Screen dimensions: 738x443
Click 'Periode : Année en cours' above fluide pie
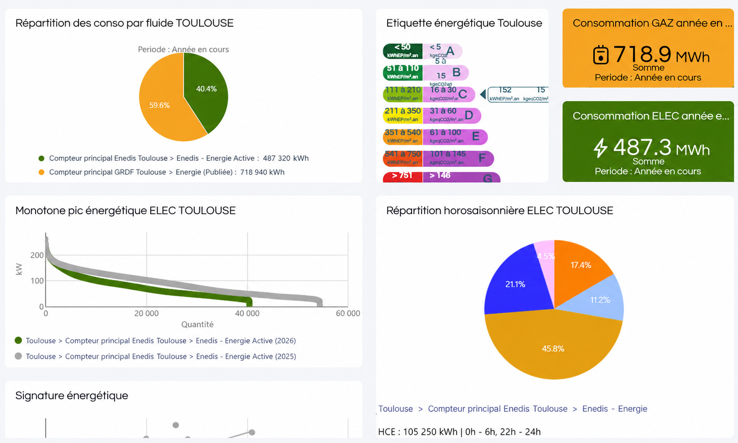coord(183,49)
